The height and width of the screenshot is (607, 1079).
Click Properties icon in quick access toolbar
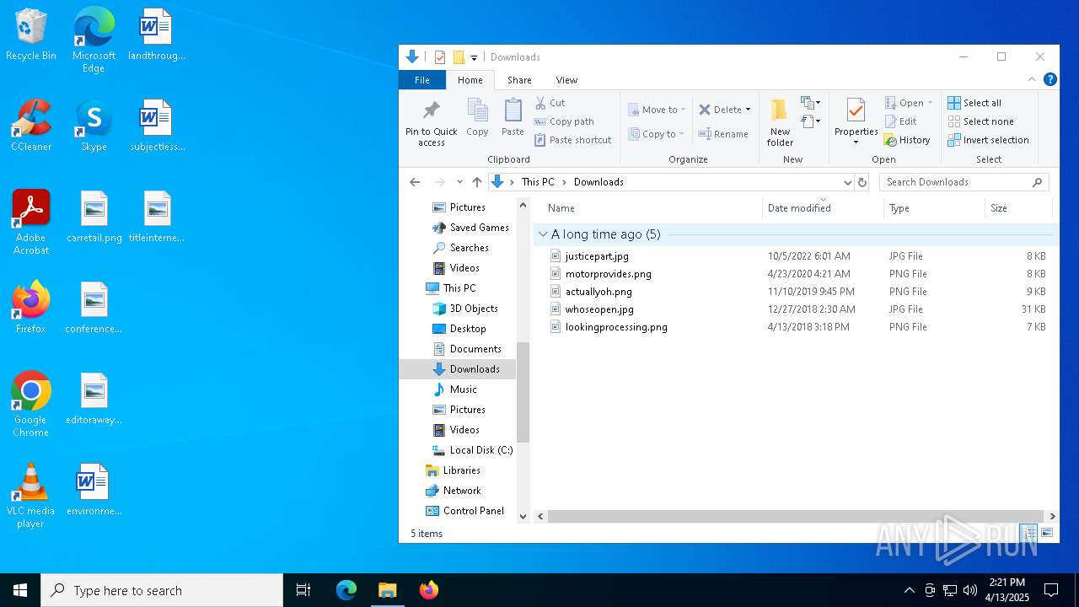click(x=440, y=57)
